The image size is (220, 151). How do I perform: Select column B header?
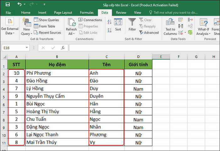[57, 57]
